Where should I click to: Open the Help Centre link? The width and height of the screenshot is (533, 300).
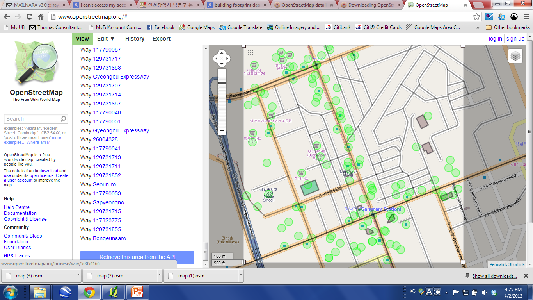tap(17, 207)
